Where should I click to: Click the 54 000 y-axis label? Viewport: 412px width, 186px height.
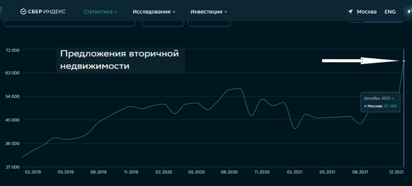pyautogui.click(x=13, y=97)
